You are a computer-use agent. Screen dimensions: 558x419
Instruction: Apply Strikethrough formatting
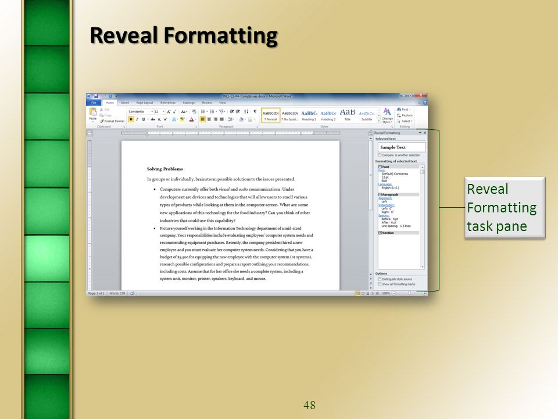pos(153,119)
